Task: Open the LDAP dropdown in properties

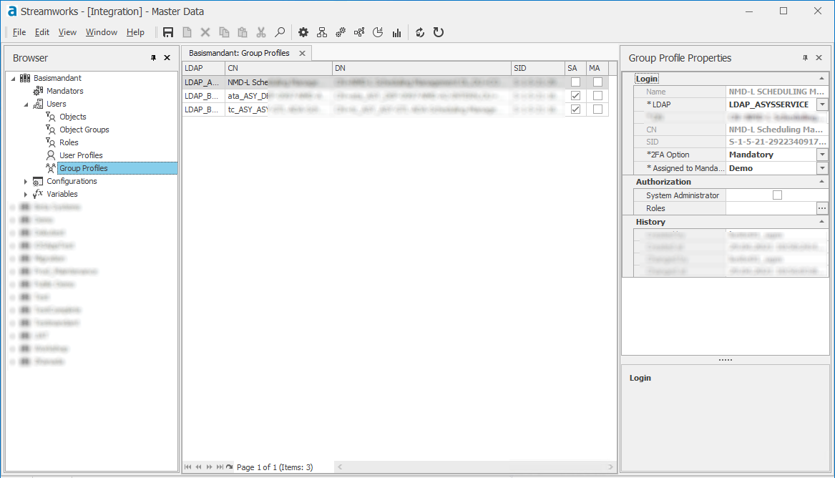Action: tap(822, 105)
